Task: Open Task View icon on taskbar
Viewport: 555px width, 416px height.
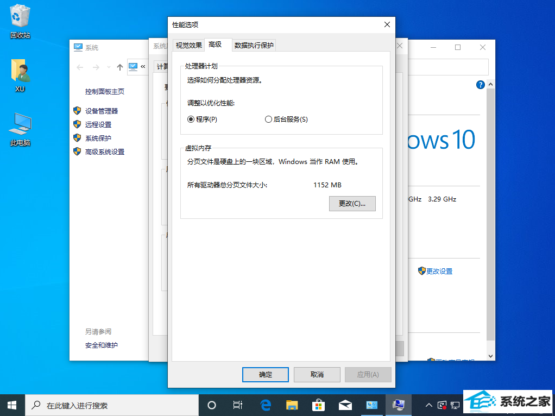Action: click(x=238, y=405)
